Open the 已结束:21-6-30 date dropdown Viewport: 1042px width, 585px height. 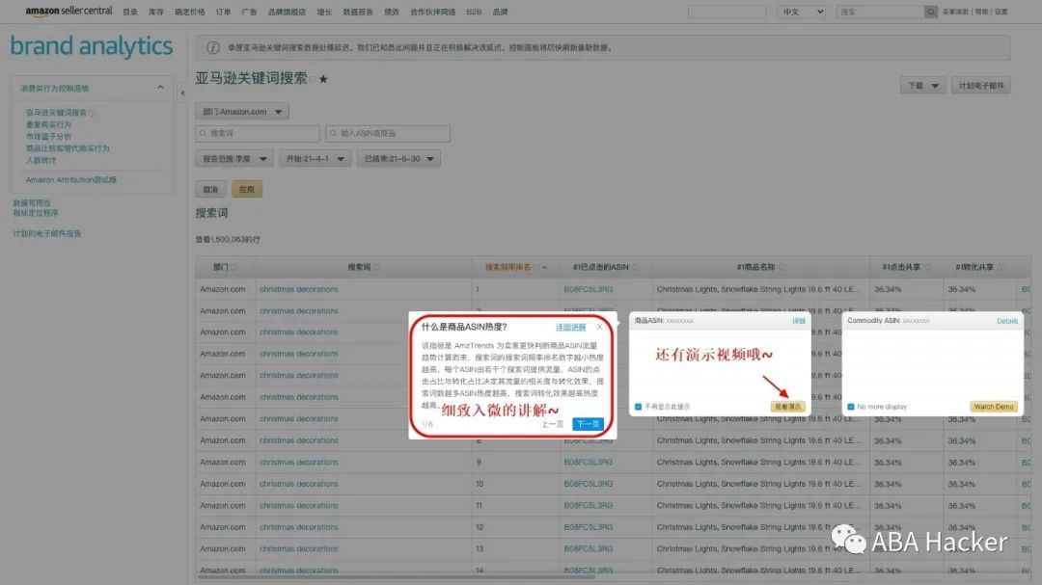coord(398,159)
